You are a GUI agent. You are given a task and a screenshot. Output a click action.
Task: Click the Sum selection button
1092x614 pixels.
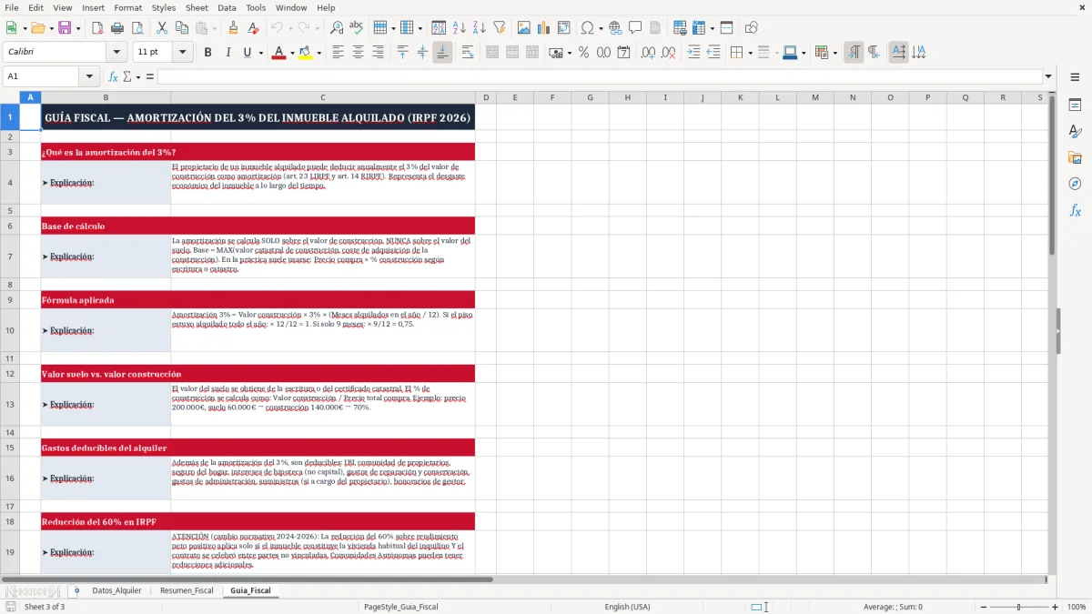126,76
